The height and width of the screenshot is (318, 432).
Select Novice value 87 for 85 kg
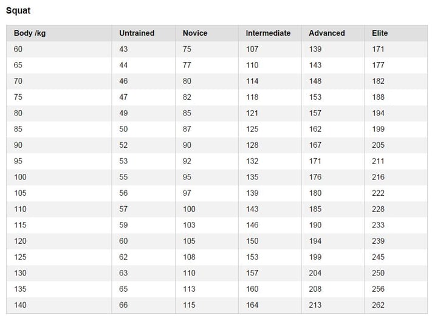(x=187, y=129)
